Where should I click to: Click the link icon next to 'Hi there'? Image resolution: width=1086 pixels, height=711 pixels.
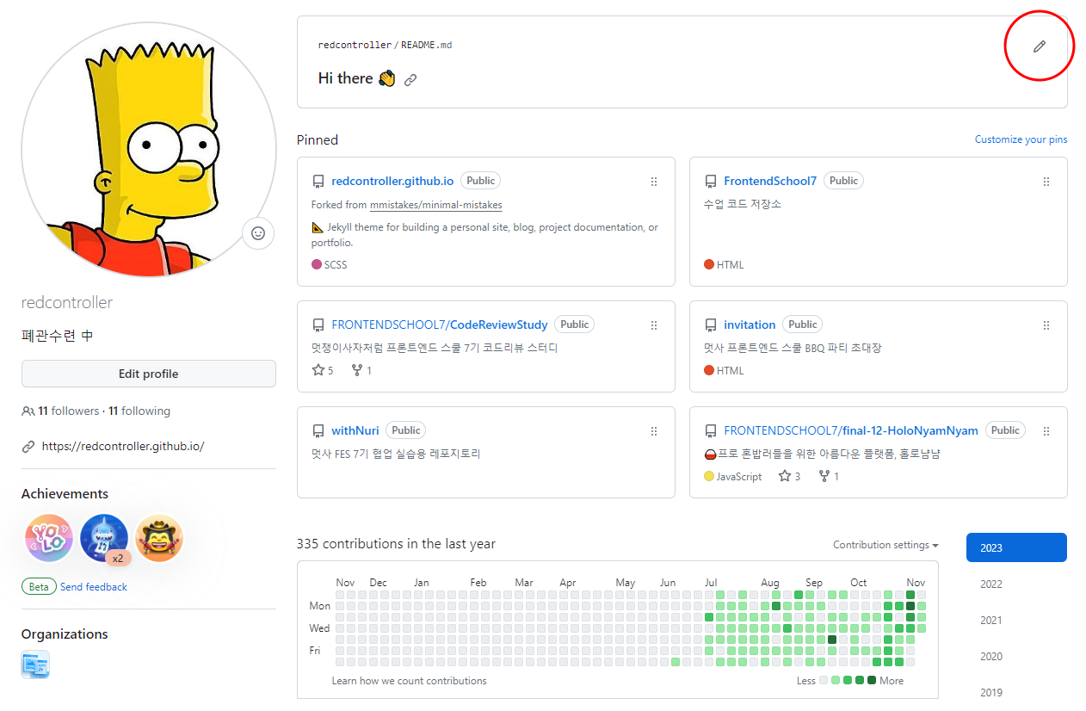pyautogui.click(x=410, y=80)
